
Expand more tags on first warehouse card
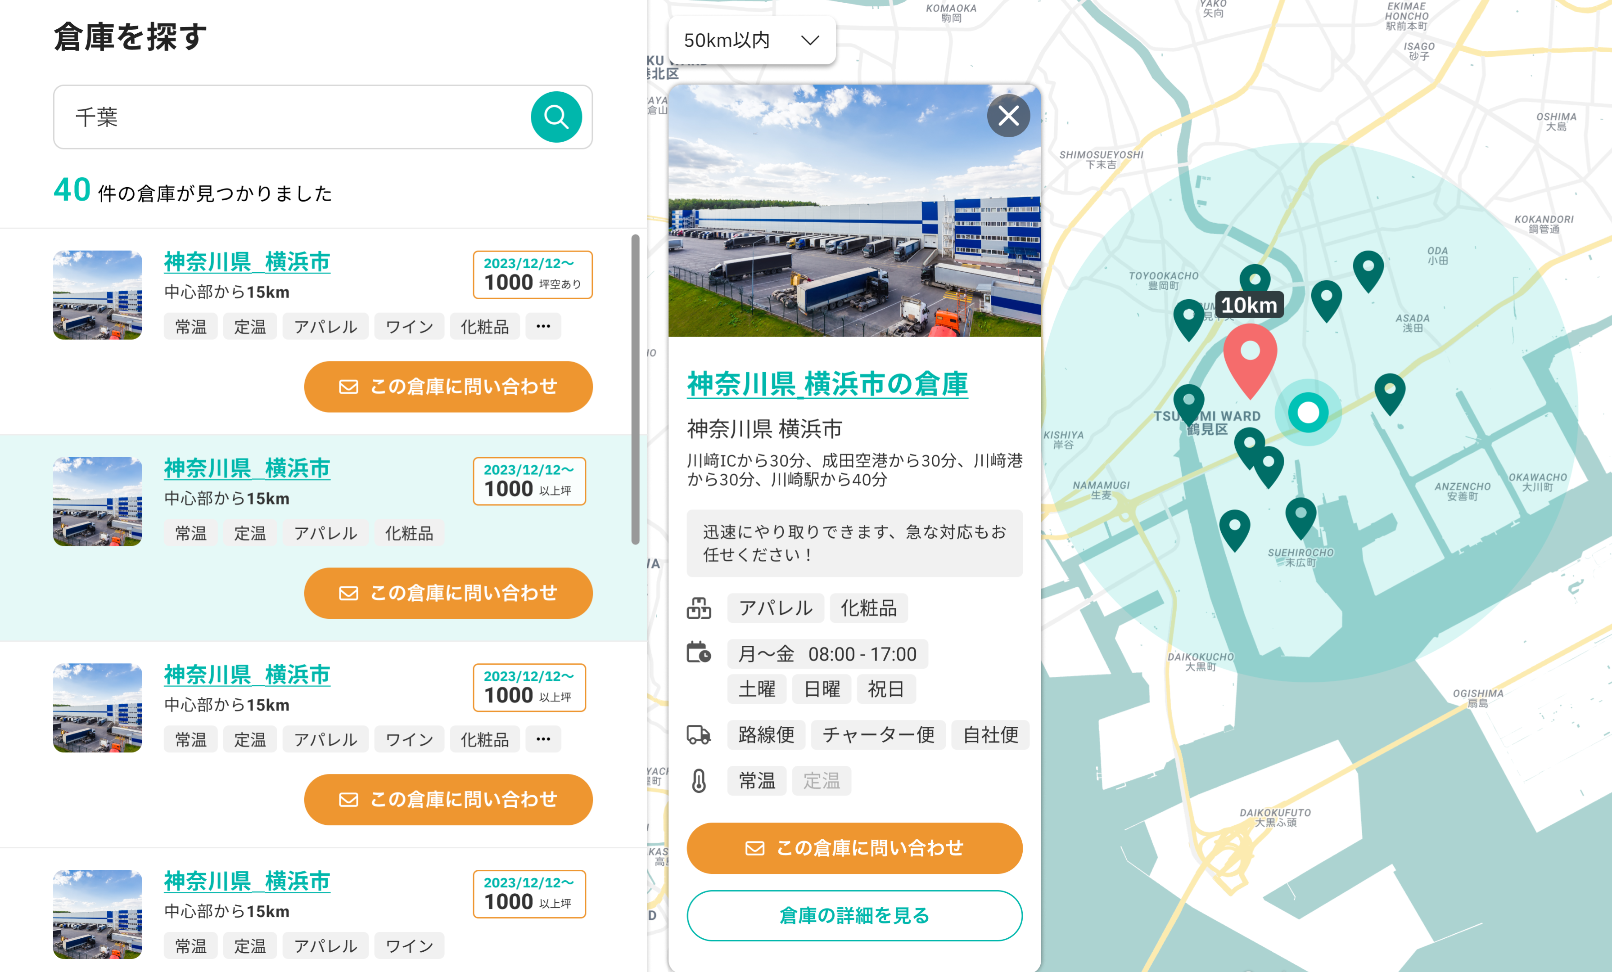pyautogui.click(x=543, y=326)
